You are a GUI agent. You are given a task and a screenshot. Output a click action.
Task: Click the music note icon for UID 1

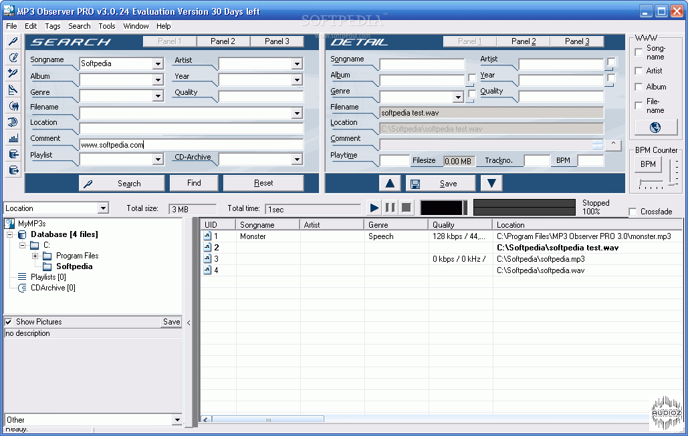[207, 236]
